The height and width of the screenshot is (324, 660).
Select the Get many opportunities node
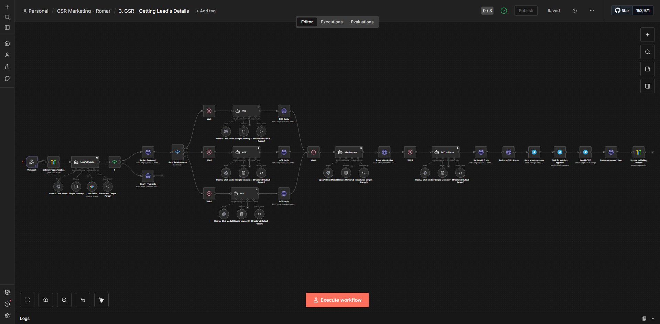tap(53, 162)
